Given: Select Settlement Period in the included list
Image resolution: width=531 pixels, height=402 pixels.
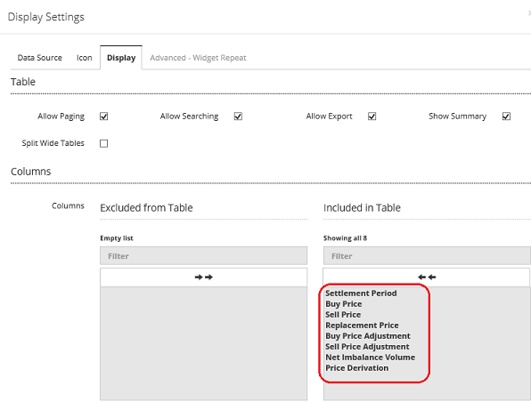Looking at the screenshot, I should [361, 293].
